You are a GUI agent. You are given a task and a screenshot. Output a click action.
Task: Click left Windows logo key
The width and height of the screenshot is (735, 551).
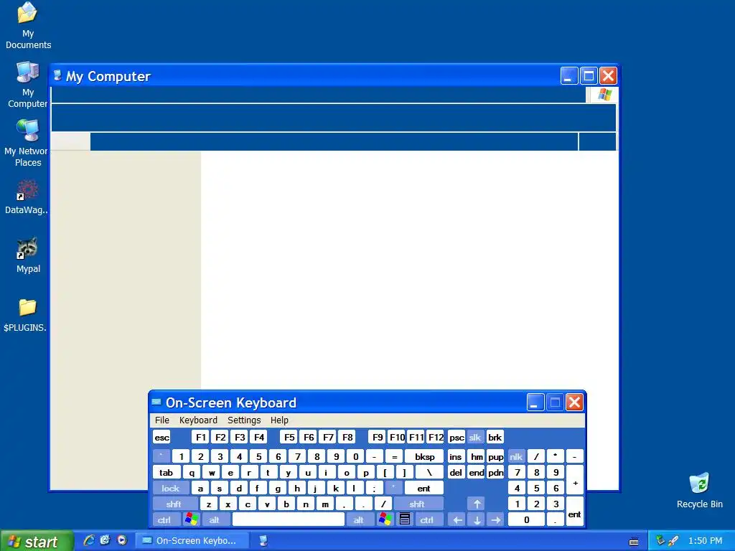[191, 520]
